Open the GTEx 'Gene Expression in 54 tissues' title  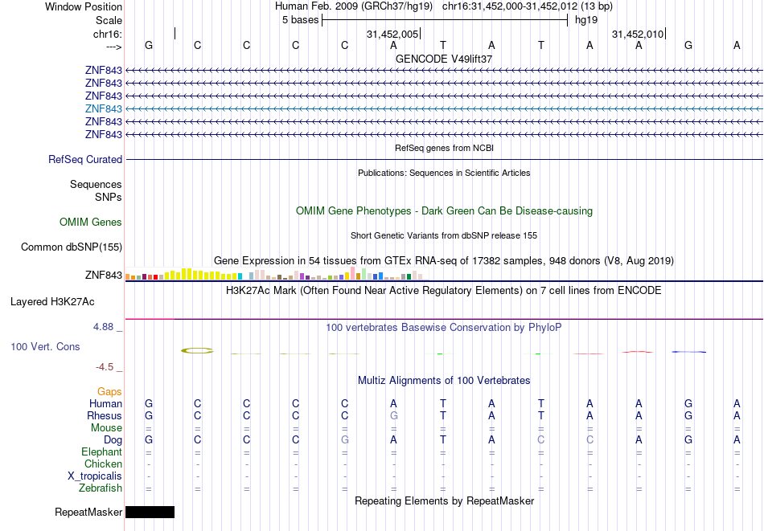coord(444,261)
